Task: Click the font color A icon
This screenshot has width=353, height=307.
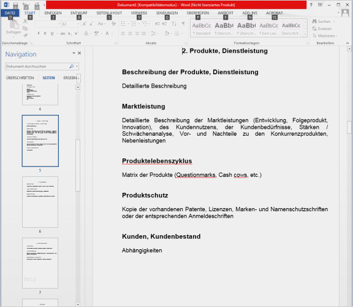Action: (x=107, y=33)
